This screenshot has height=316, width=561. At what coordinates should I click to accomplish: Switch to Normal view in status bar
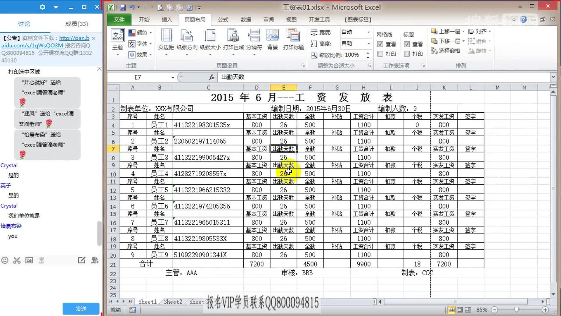point(451,310)
